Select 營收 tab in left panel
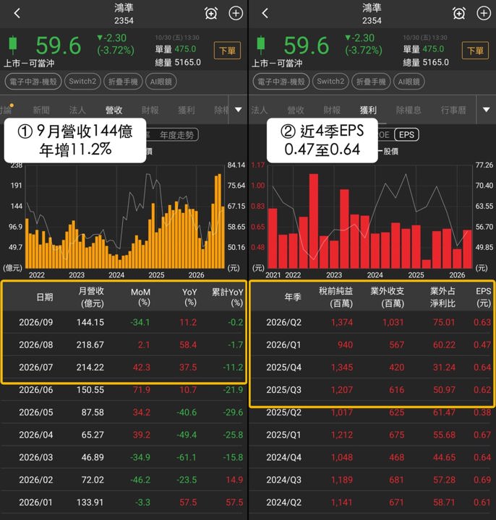The image size is (496, 520). pyautogui.click(x=114, y=110)
